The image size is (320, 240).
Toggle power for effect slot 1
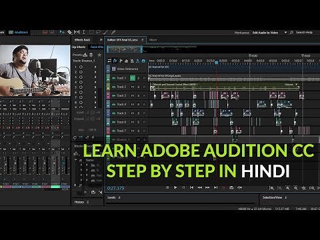81,67
